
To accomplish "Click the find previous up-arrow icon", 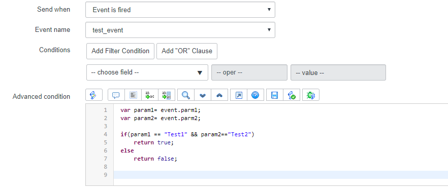I will tap(219, 95).
